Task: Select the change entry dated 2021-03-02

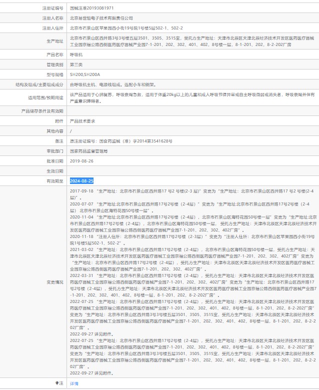Action: pyautogui.click(x=192, y=259)
